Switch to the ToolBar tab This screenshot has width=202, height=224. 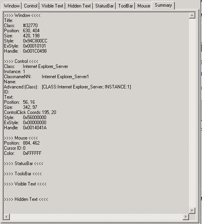pos(125,6)
